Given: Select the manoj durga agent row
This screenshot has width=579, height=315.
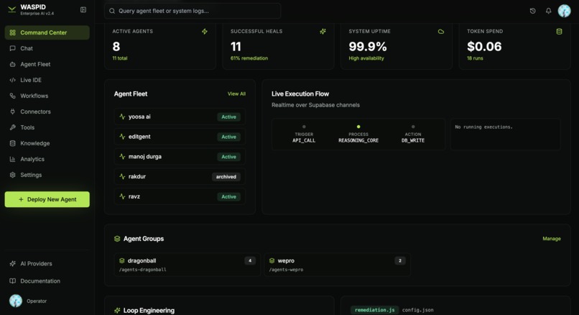Looking at the screenshot, I should tap(180, 157).
